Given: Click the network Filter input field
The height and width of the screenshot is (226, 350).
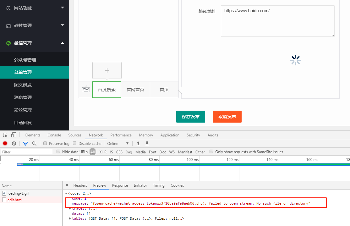Looking at the screenshot, I should coord(27,152).
